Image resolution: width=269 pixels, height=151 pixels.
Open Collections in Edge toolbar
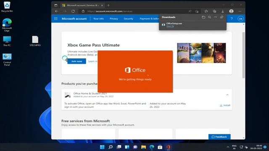coord(214,11)
